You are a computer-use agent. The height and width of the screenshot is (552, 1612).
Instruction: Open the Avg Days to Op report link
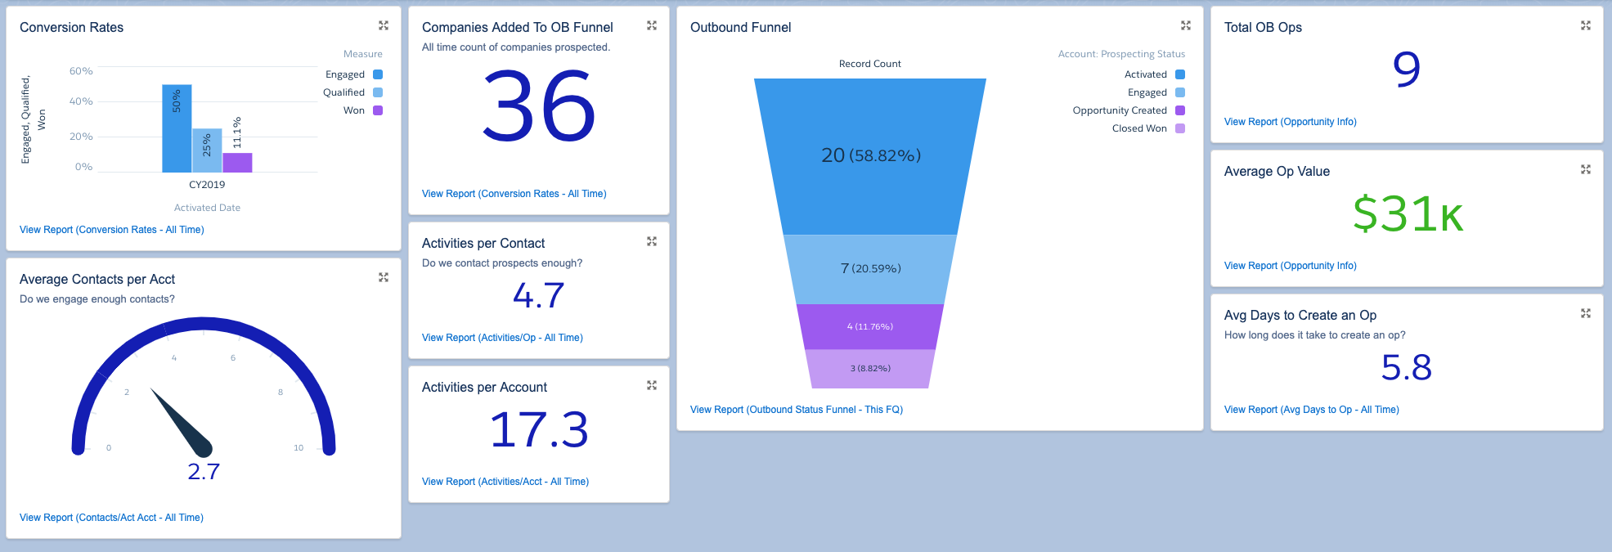click(x=1311, y=410)
